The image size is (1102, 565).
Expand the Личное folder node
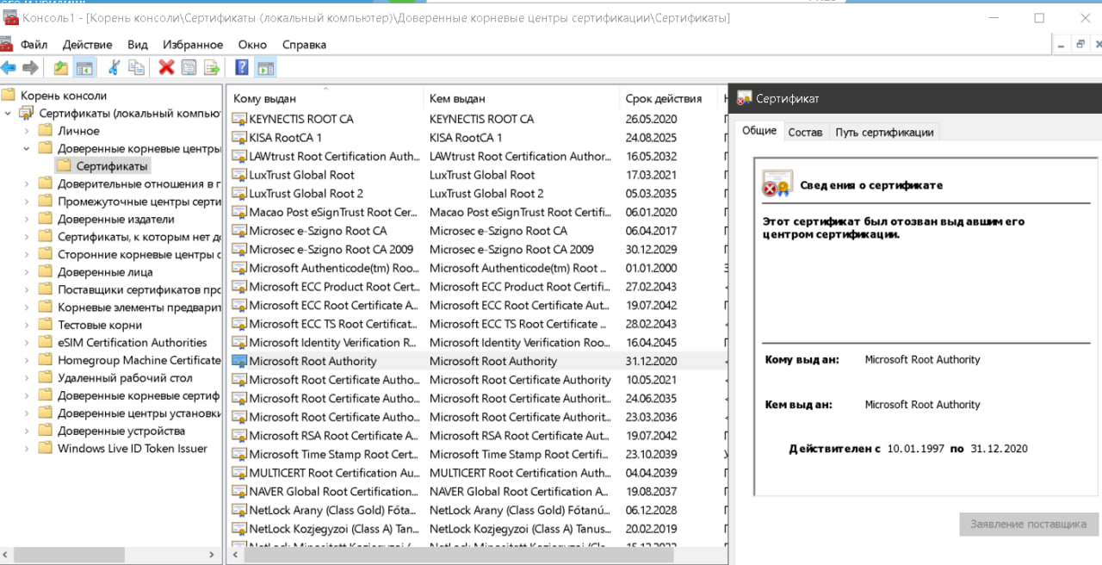click(x=27, y=131)
